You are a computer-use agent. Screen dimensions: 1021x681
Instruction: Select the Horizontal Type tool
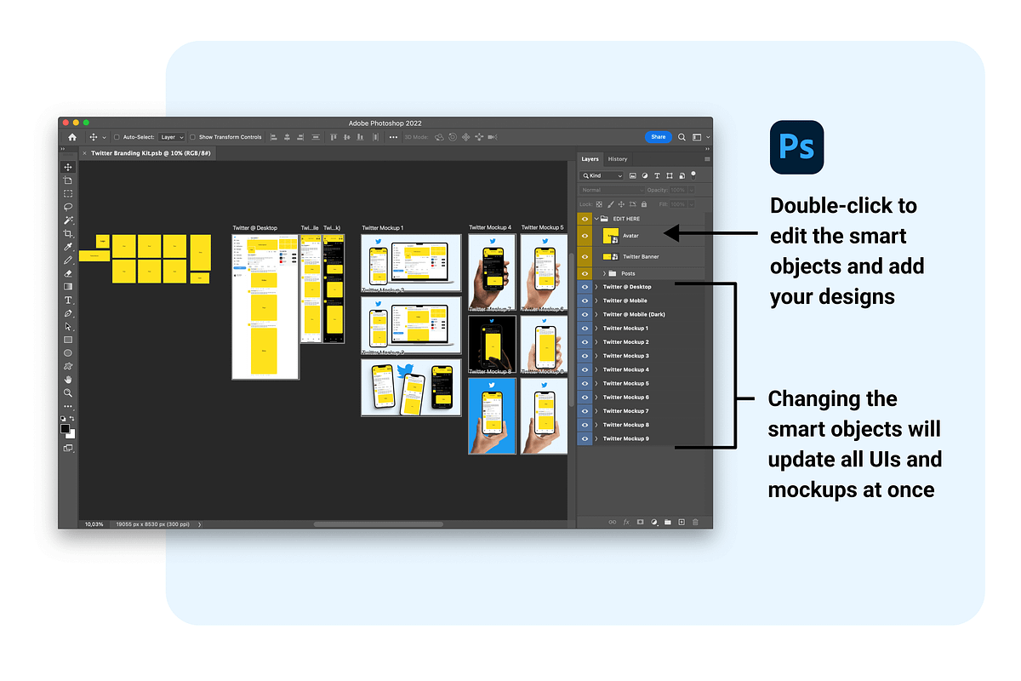click(x=68, y=300)
